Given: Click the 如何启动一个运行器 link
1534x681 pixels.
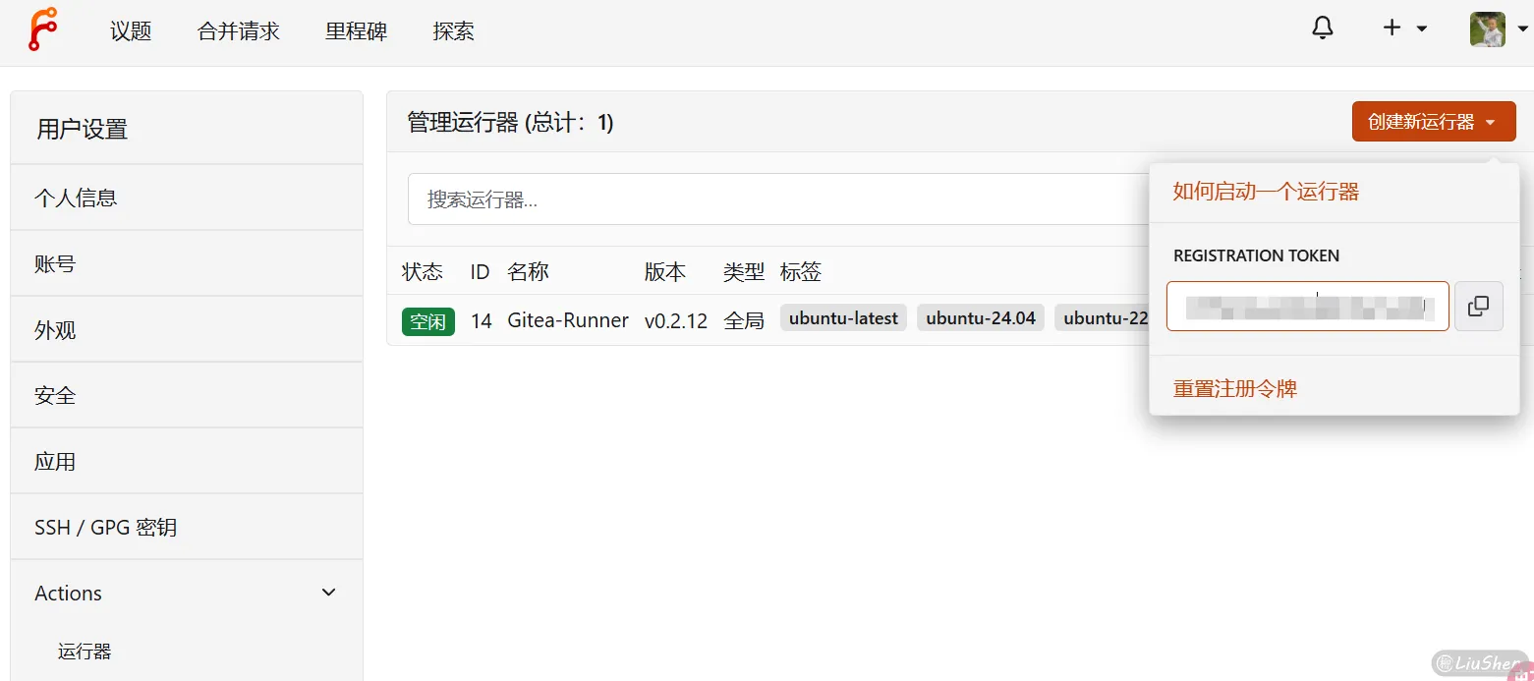Looking at the screenshot, I should [x=1266, y=192].
